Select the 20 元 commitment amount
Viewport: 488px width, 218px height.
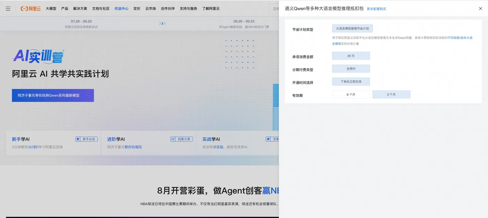click(351, 56)
